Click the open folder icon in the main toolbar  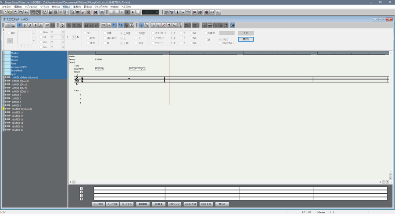(9, 12)
